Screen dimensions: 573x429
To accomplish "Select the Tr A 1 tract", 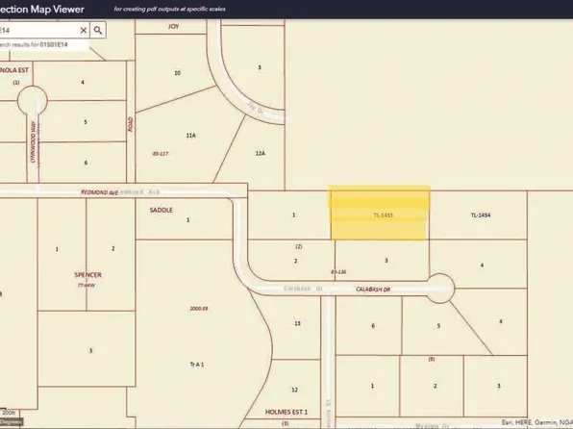I will [x=197, y=365].
